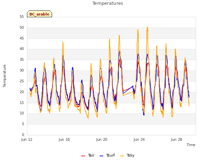Click the orange Tsky legend color marker

122,156
